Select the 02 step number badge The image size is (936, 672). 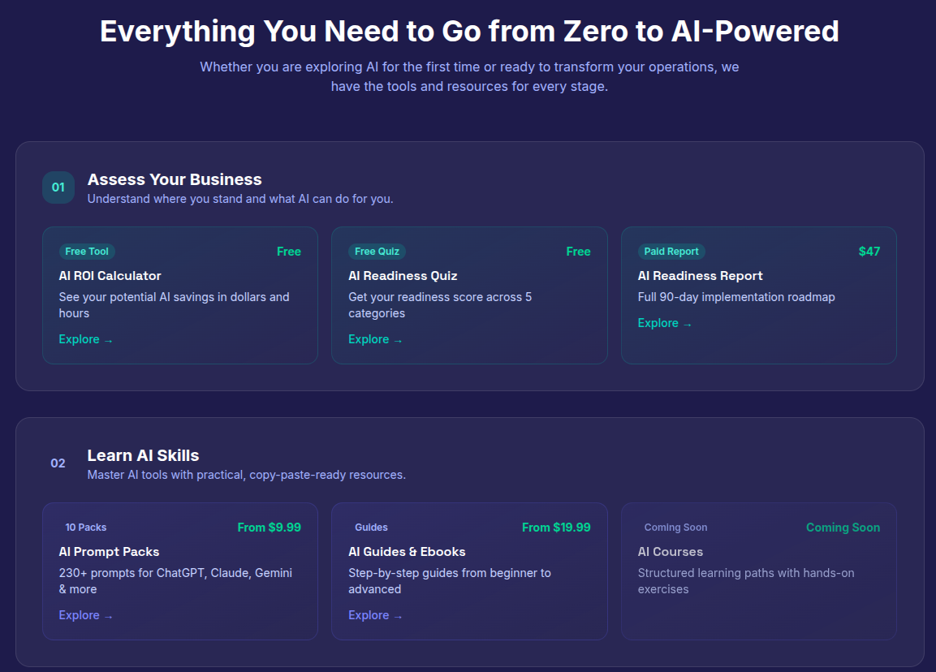[x=58, y=463]
